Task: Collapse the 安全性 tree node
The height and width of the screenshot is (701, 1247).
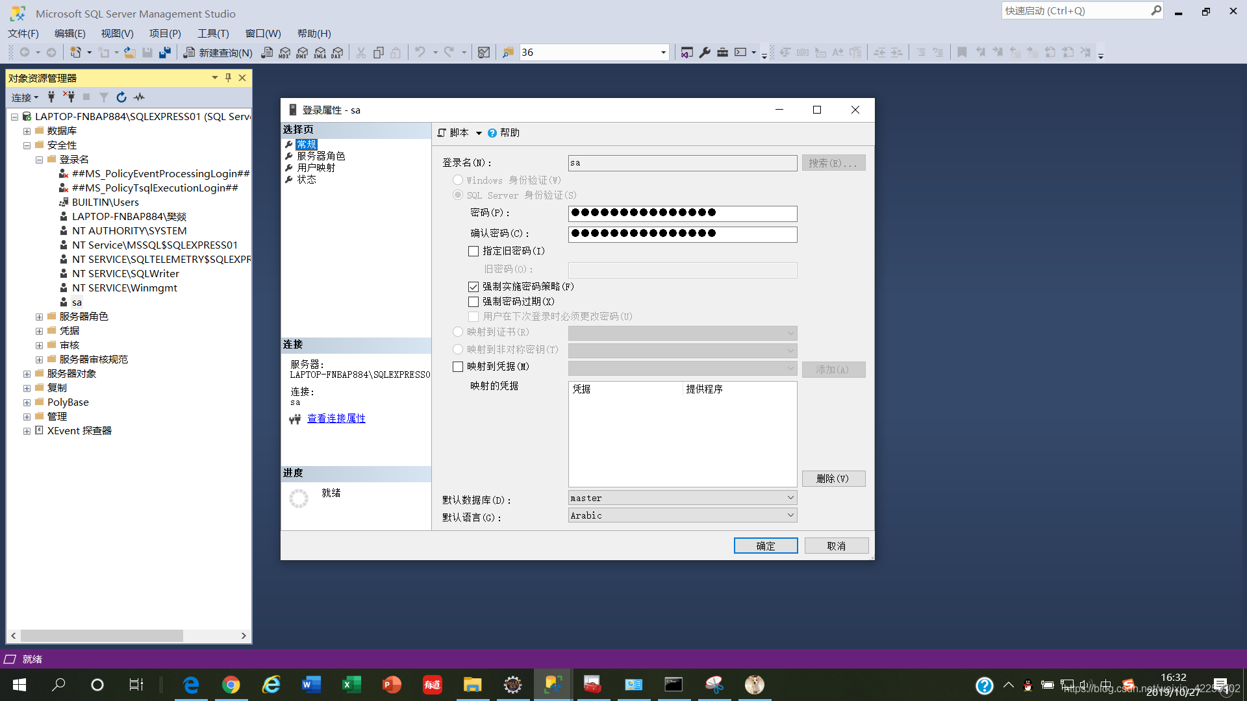Action: click(27, 145)
